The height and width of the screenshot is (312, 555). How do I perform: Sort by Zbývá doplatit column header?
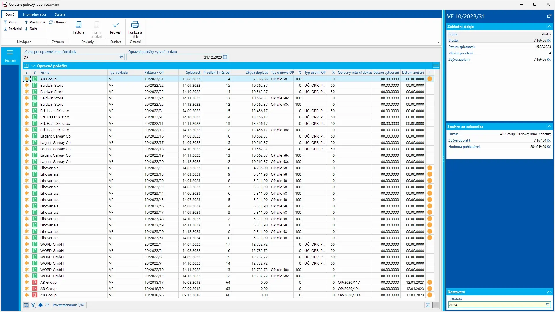pos(250,73)
